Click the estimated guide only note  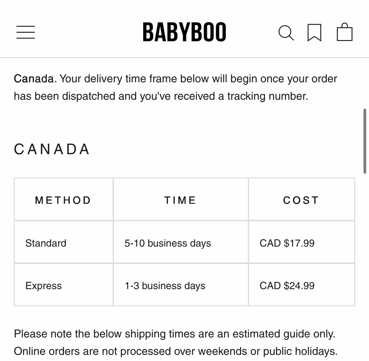click(x=175, y=334)
